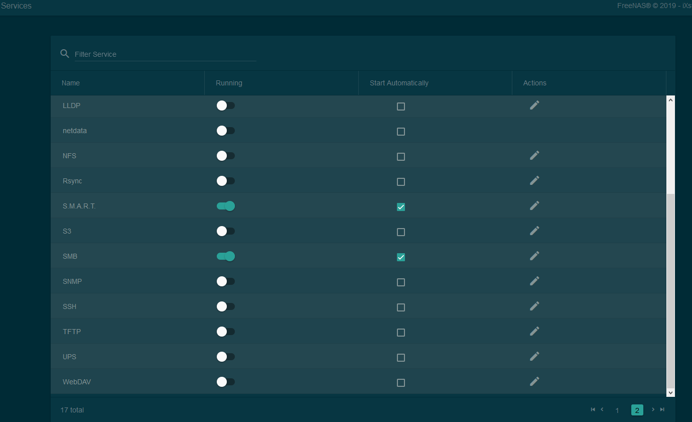
Task: Click scrollbar up arrow
Action: (x=671, y=99)
